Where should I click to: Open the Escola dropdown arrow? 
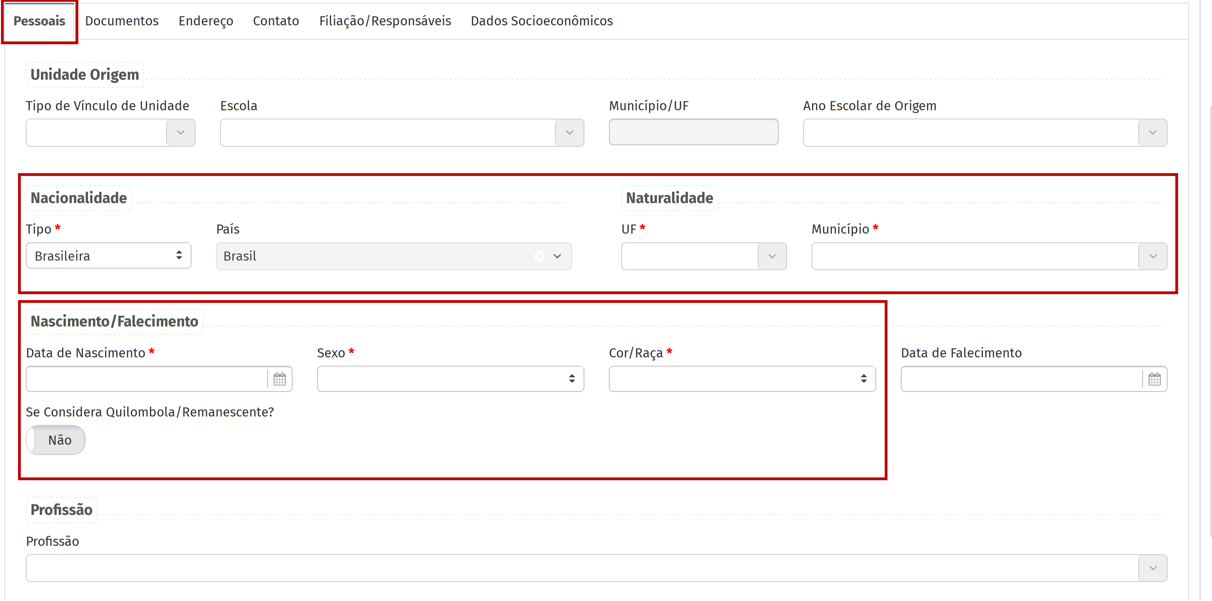[x=569, y=133]
